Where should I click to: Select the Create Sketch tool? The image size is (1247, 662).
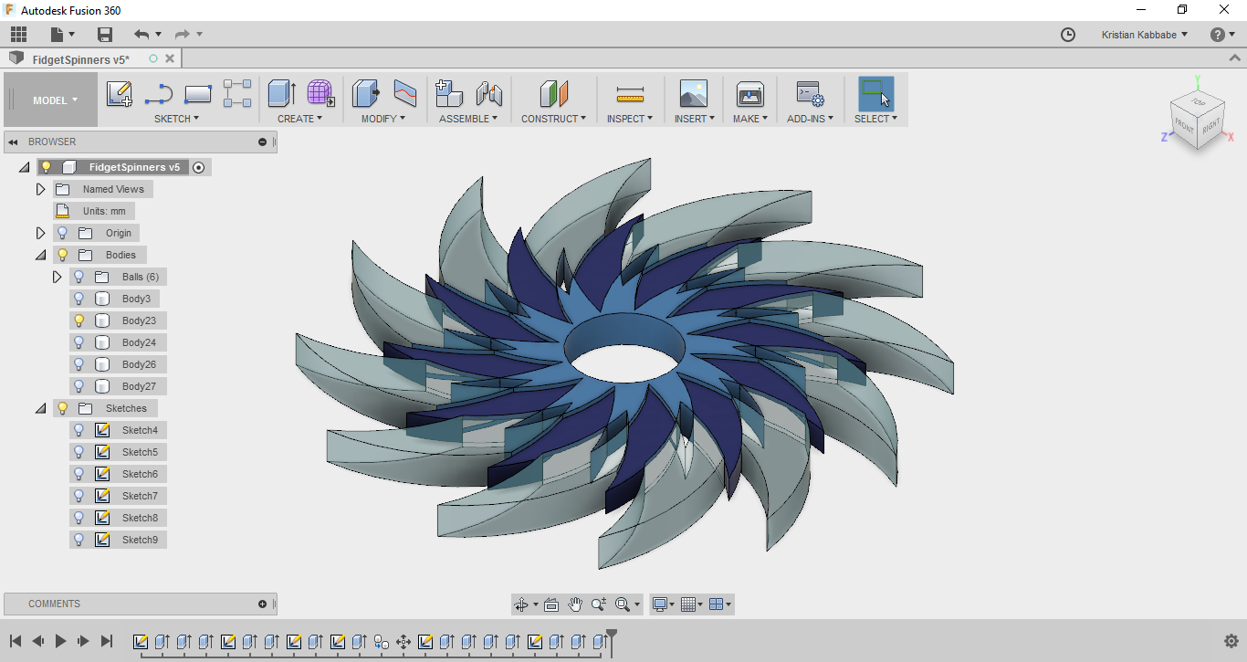[x=120, y=93]
